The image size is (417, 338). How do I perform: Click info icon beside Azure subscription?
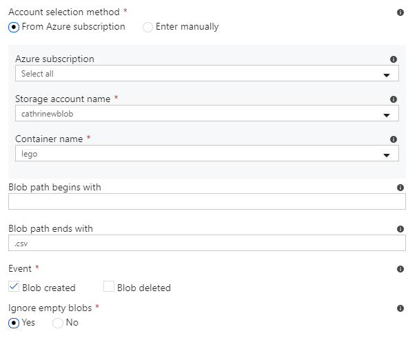click(x=394, y=59)
